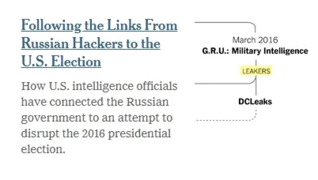Click the word 'Hackers' in the headline

pos(98,44)
